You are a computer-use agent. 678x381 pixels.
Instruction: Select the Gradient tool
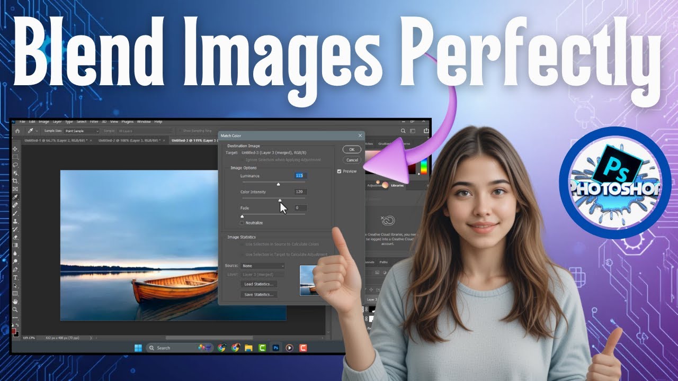click(x=15, y=245)
